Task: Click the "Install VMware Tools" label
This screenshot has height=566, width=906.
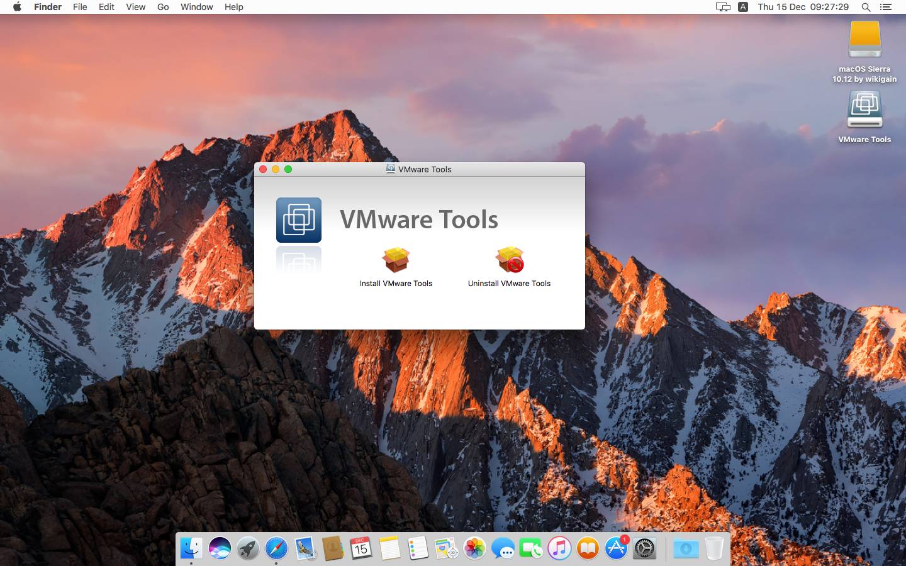Action: pos(396,284)
